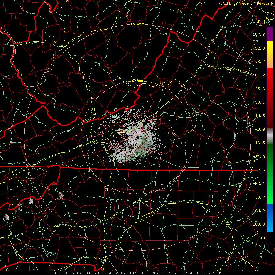Click the VEL legend title

[268, 18]
